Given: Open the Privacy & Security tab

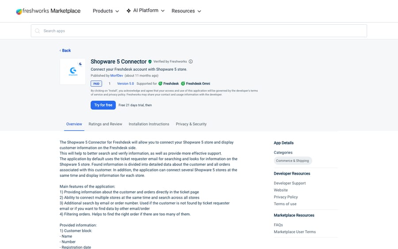Looking at the screenshot, I should pyautogui.click(x=191, y=124).
